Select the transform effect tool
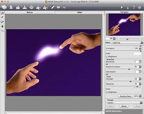Image resolution: width=144 pixels, height=114 pixels. click(x=2, y=22)
